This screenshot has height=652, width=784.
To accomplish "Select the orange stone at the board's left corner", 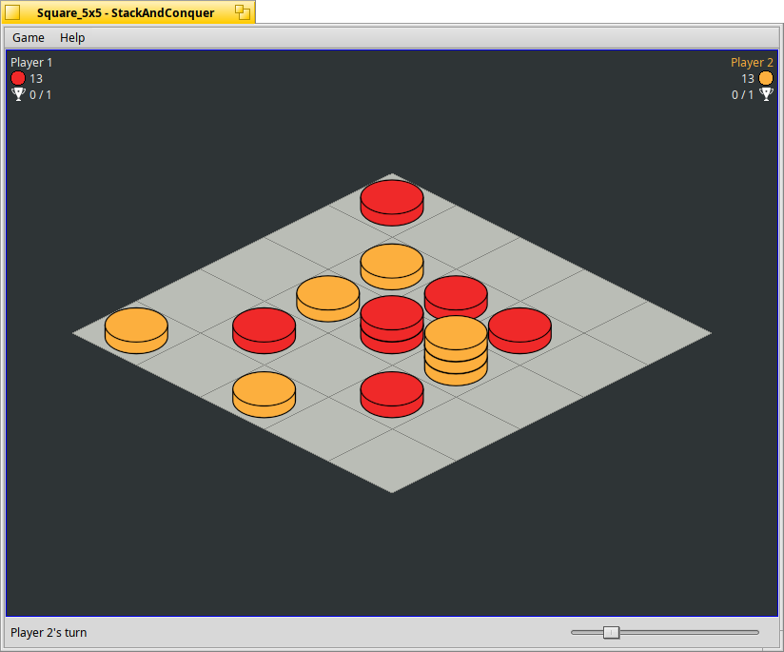I will [x=136, y=330].
